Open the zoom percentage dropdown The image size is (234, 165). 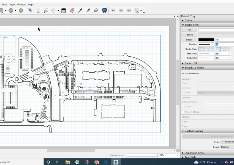169,155
